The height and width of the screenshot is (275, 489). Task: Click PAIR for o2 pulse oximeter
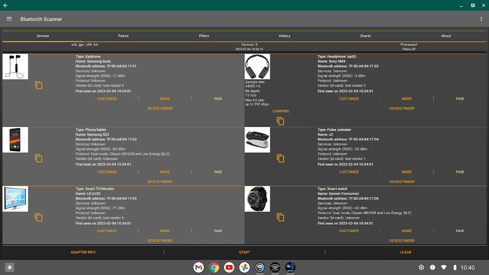click(x=460, y=172)
